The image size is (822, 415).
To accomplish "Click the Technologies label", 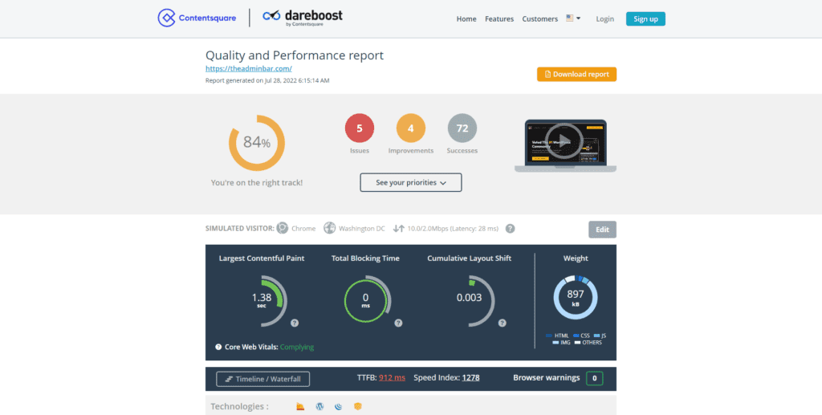I will point(239,407).
